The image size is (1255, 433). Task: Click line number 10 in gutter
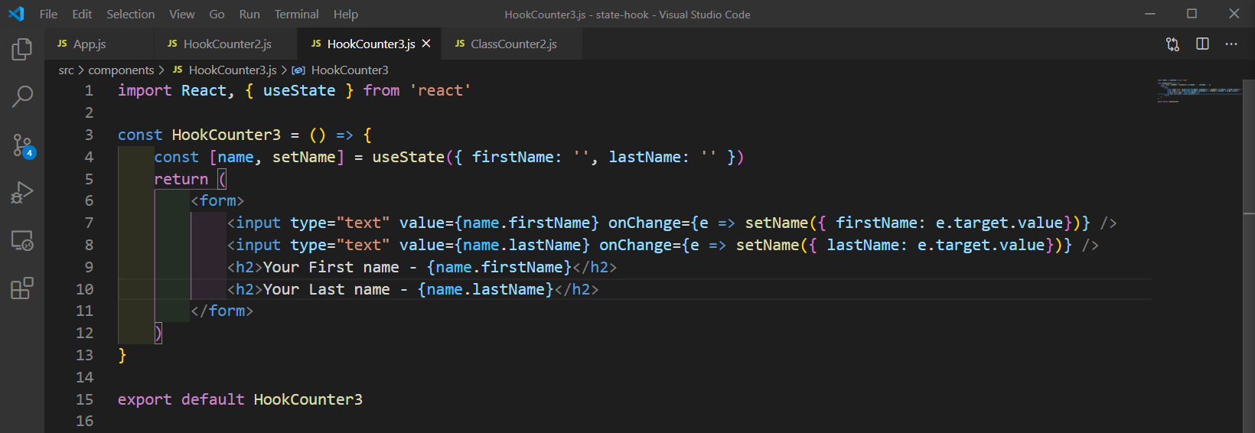coord(84,289)
